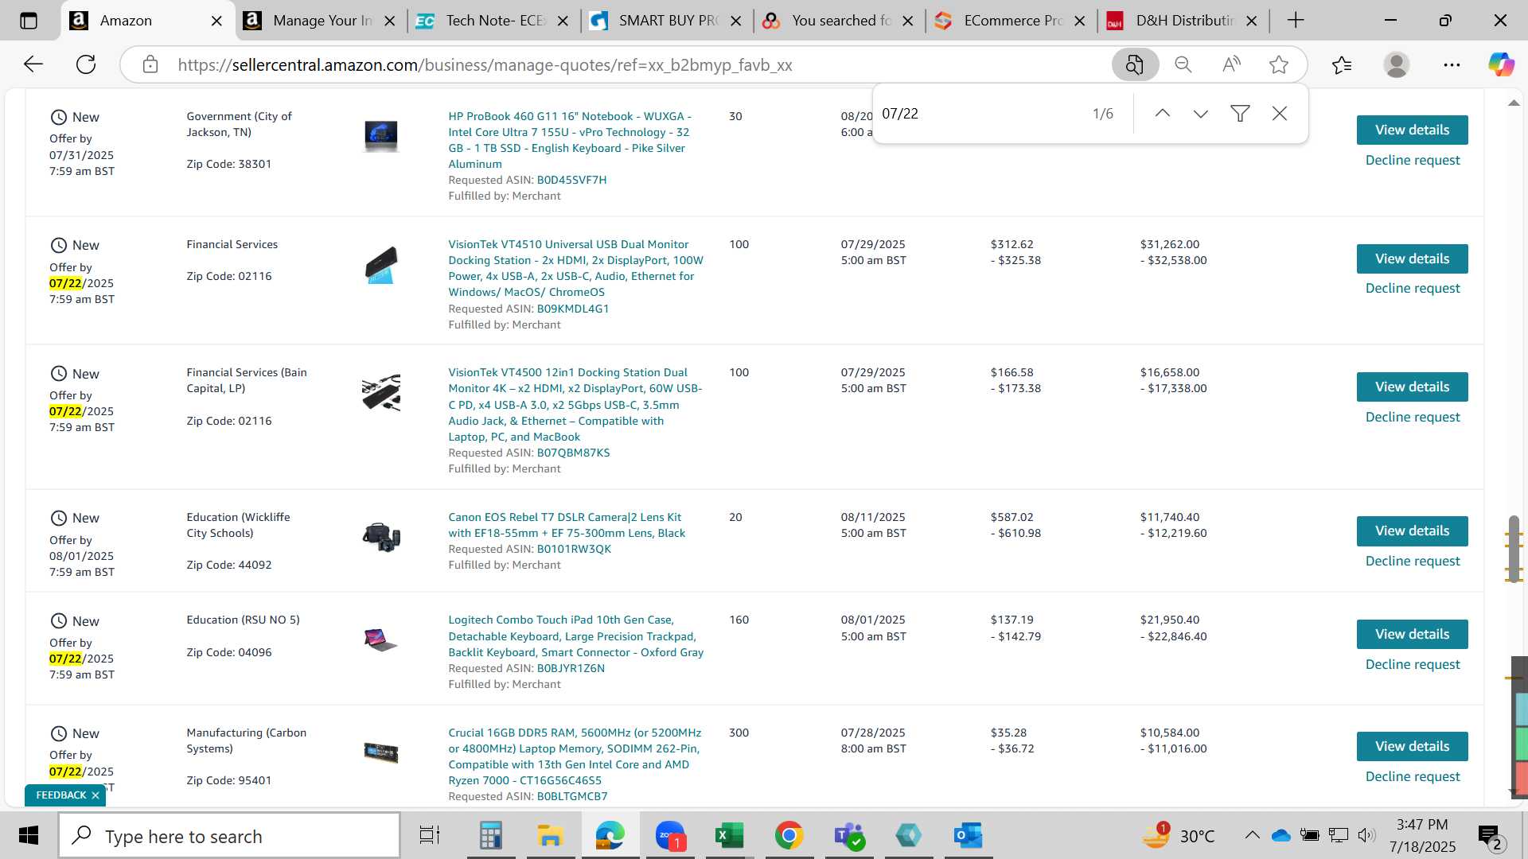This screenshot has height=859, width=1528.
Task: View details for HP ProBook 460 quote
Action: pyautogui.click(x=1412, y=130)
